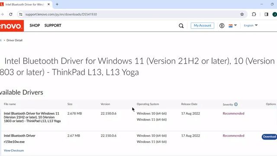
Task: Click the 2.678 MB size value
Action: tap(74, 114)
